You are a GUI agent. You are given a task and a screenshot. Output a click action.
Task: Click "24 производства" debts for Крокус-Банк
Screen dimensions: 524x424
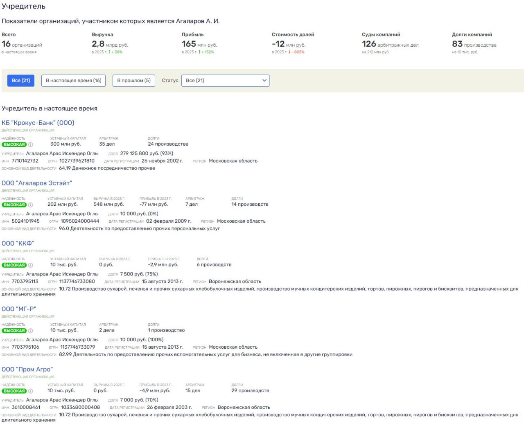point(168,144)
